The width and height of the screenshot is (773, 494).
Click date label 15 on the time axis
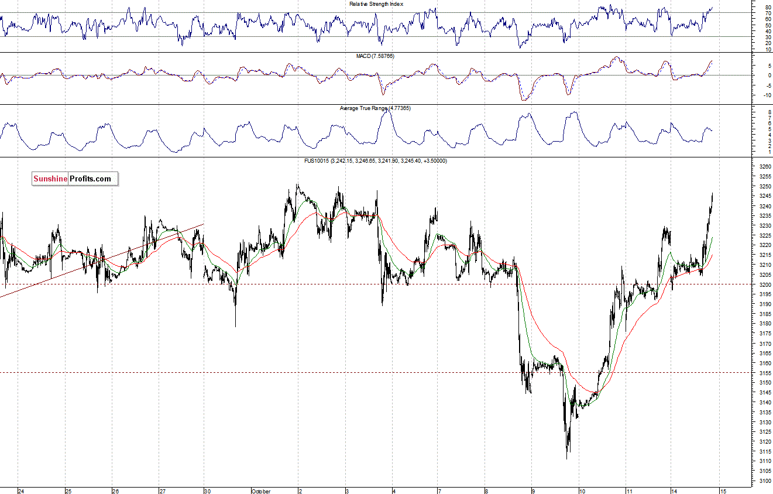click(x=723, y=491)
